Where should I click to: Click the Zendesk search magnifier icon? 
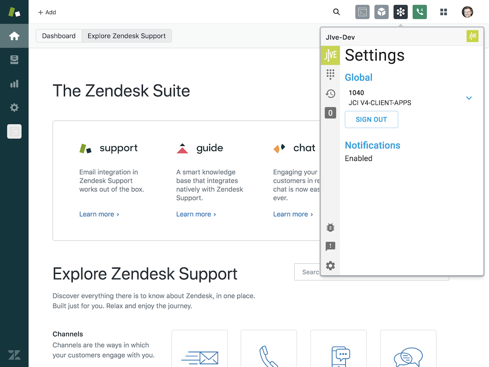pos(337,12)
